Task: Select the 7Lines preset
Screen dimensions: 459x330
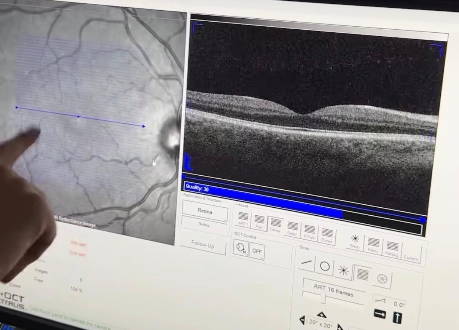Action: click(327, 235)
